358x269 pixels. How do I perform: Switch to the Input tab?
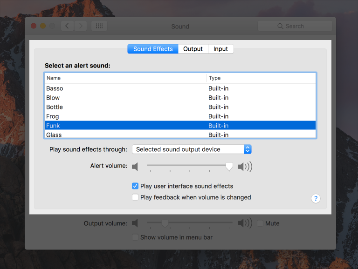(221, 49)
